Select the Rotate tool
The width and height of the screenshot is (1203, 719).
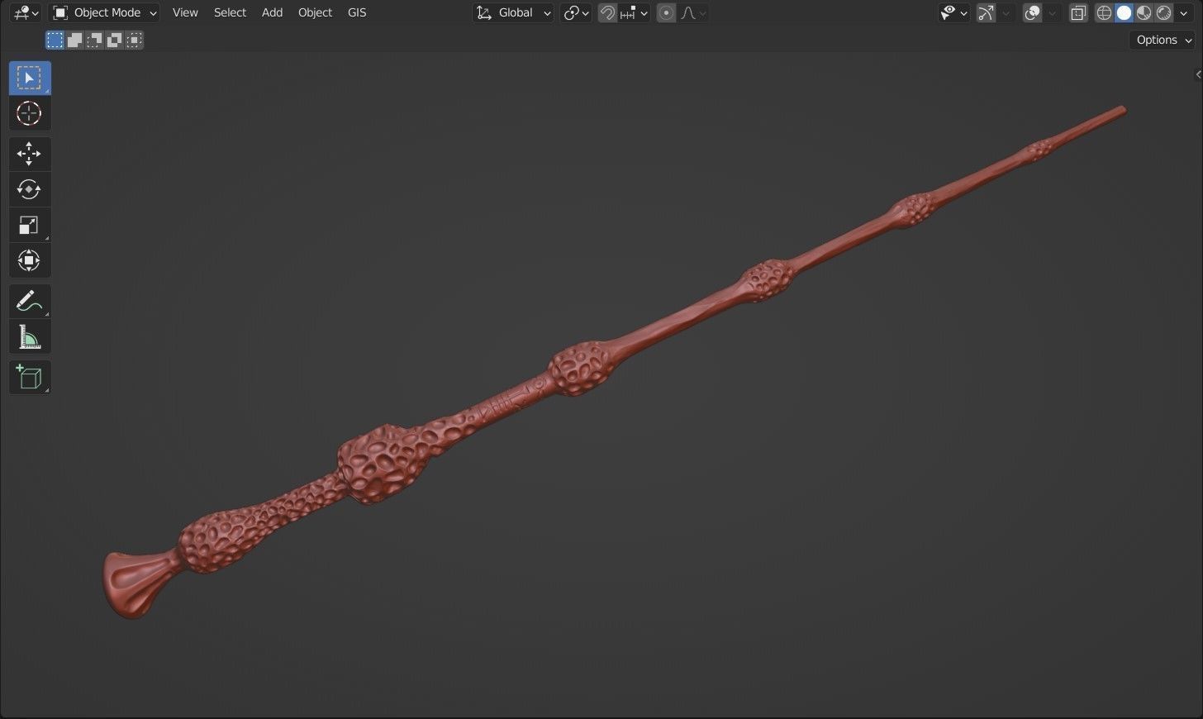pos(29,189)
